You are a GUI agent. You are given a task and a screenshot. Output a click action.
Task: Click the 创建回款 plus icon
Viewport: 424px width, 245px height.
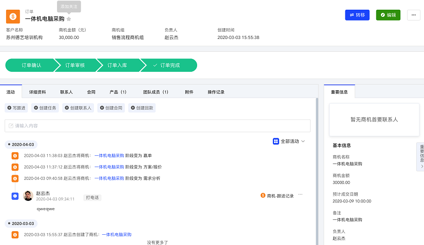[133, 108]
